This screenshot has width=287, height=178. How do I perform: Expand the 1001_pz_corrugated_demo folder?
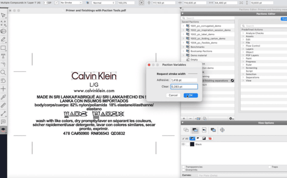(183, 26)
